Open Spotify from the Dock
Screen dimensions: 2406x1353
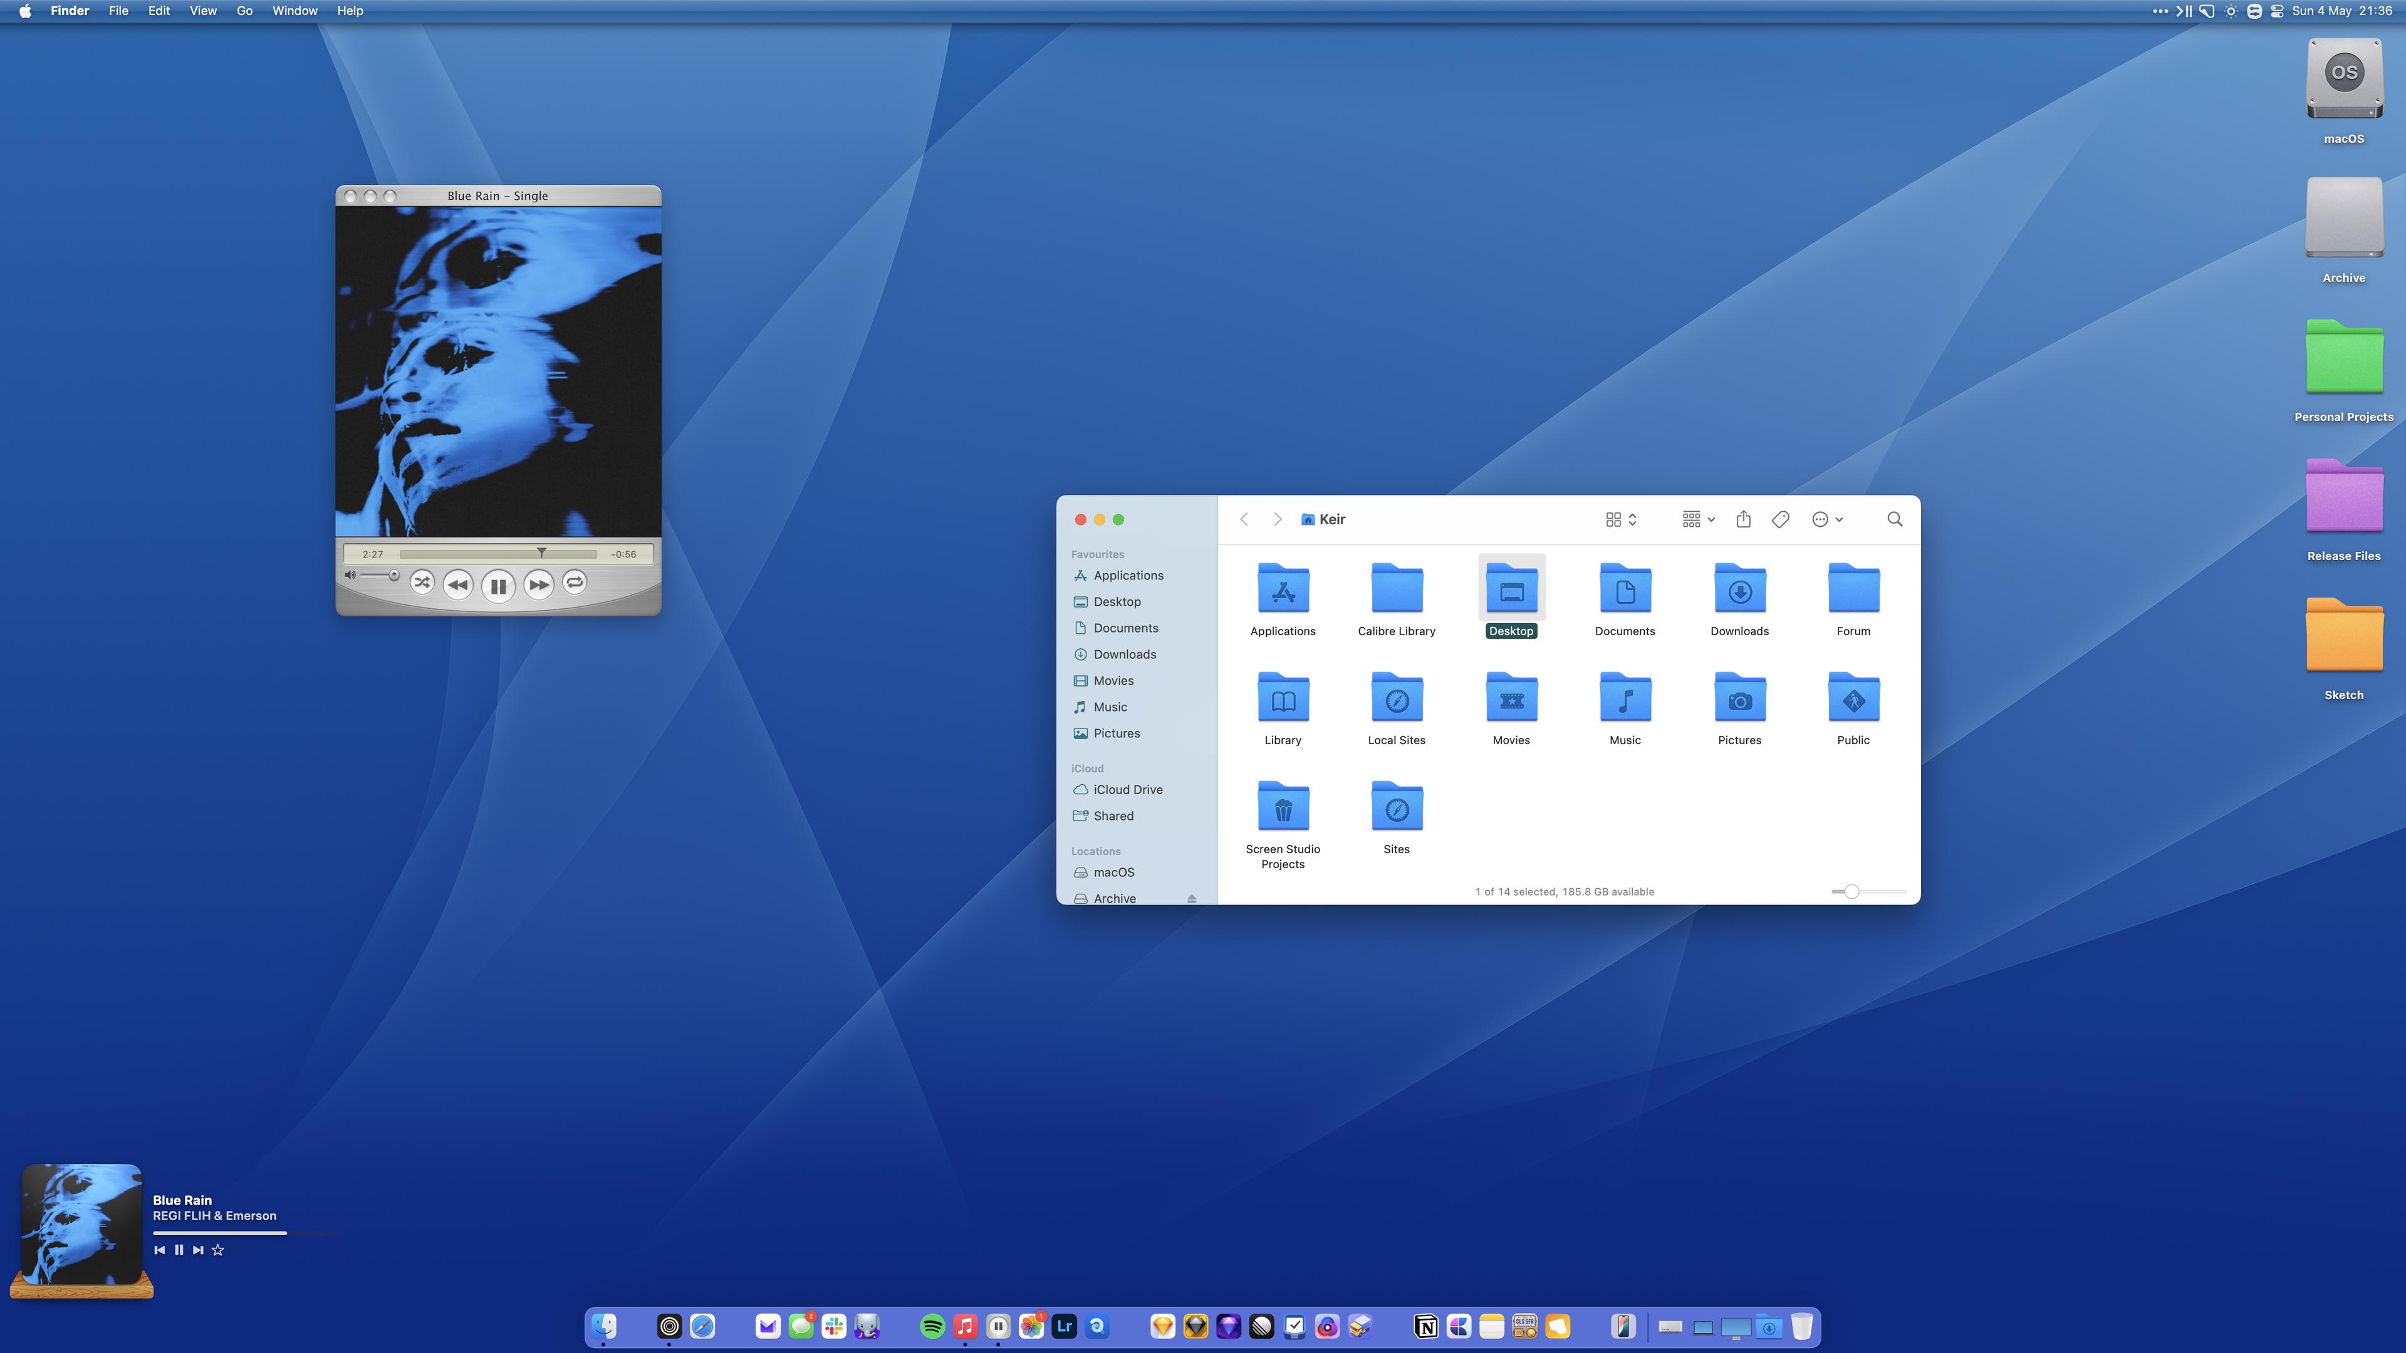tap(932, 1326)
